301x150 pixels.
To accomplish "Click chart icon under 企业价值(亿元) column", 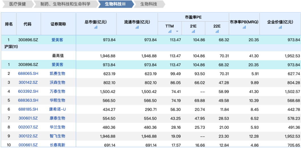I will click(280, 27).
